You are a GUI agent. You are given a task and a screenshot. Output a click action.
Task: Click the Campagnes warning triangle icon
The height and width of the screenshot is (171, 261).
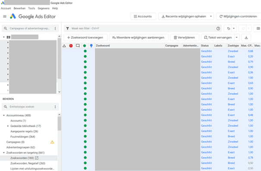[x=52, y=142]
